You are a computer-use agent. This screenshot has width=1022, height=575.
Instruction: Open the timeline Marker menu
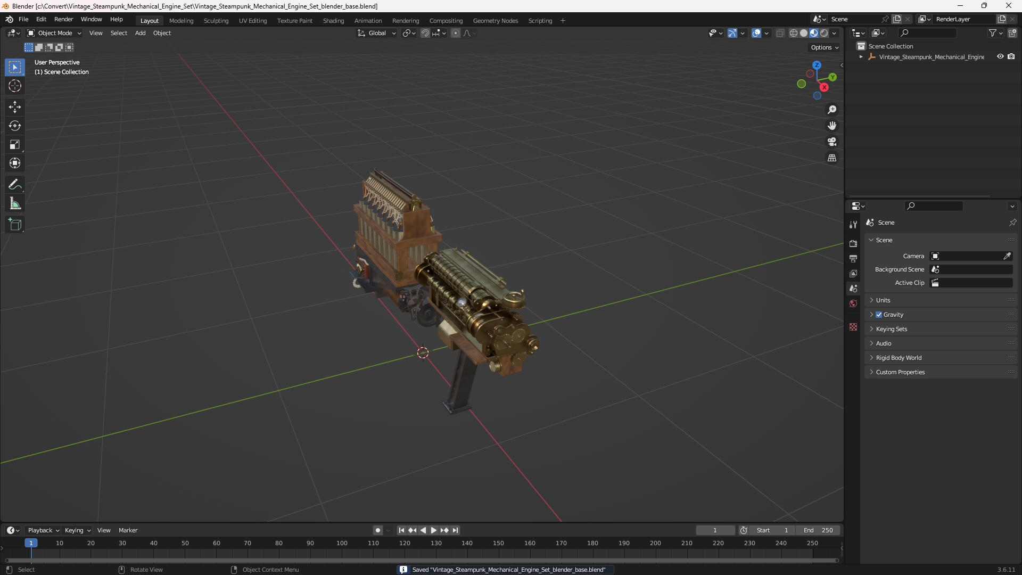click(128, 530)
